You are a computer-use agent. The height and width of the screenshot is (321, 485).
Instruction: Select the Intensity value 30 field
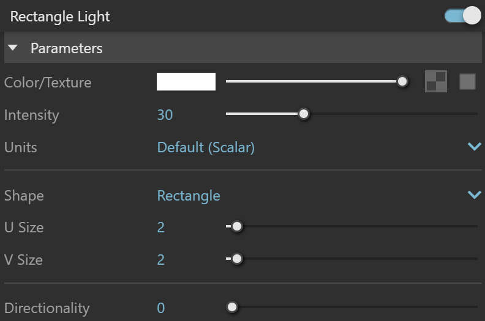point(165,114)
